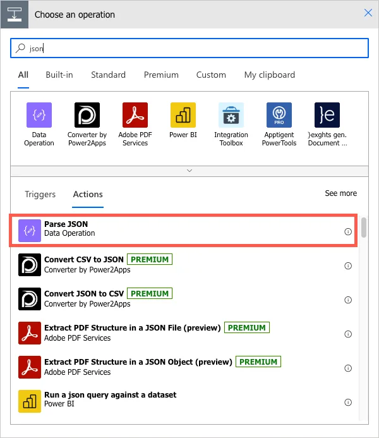
Task: Click Run a json query action icon
Action: (30, 401)
